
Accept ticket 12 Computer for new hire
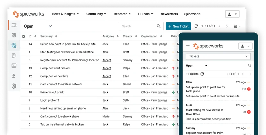(x=107, y=76)
